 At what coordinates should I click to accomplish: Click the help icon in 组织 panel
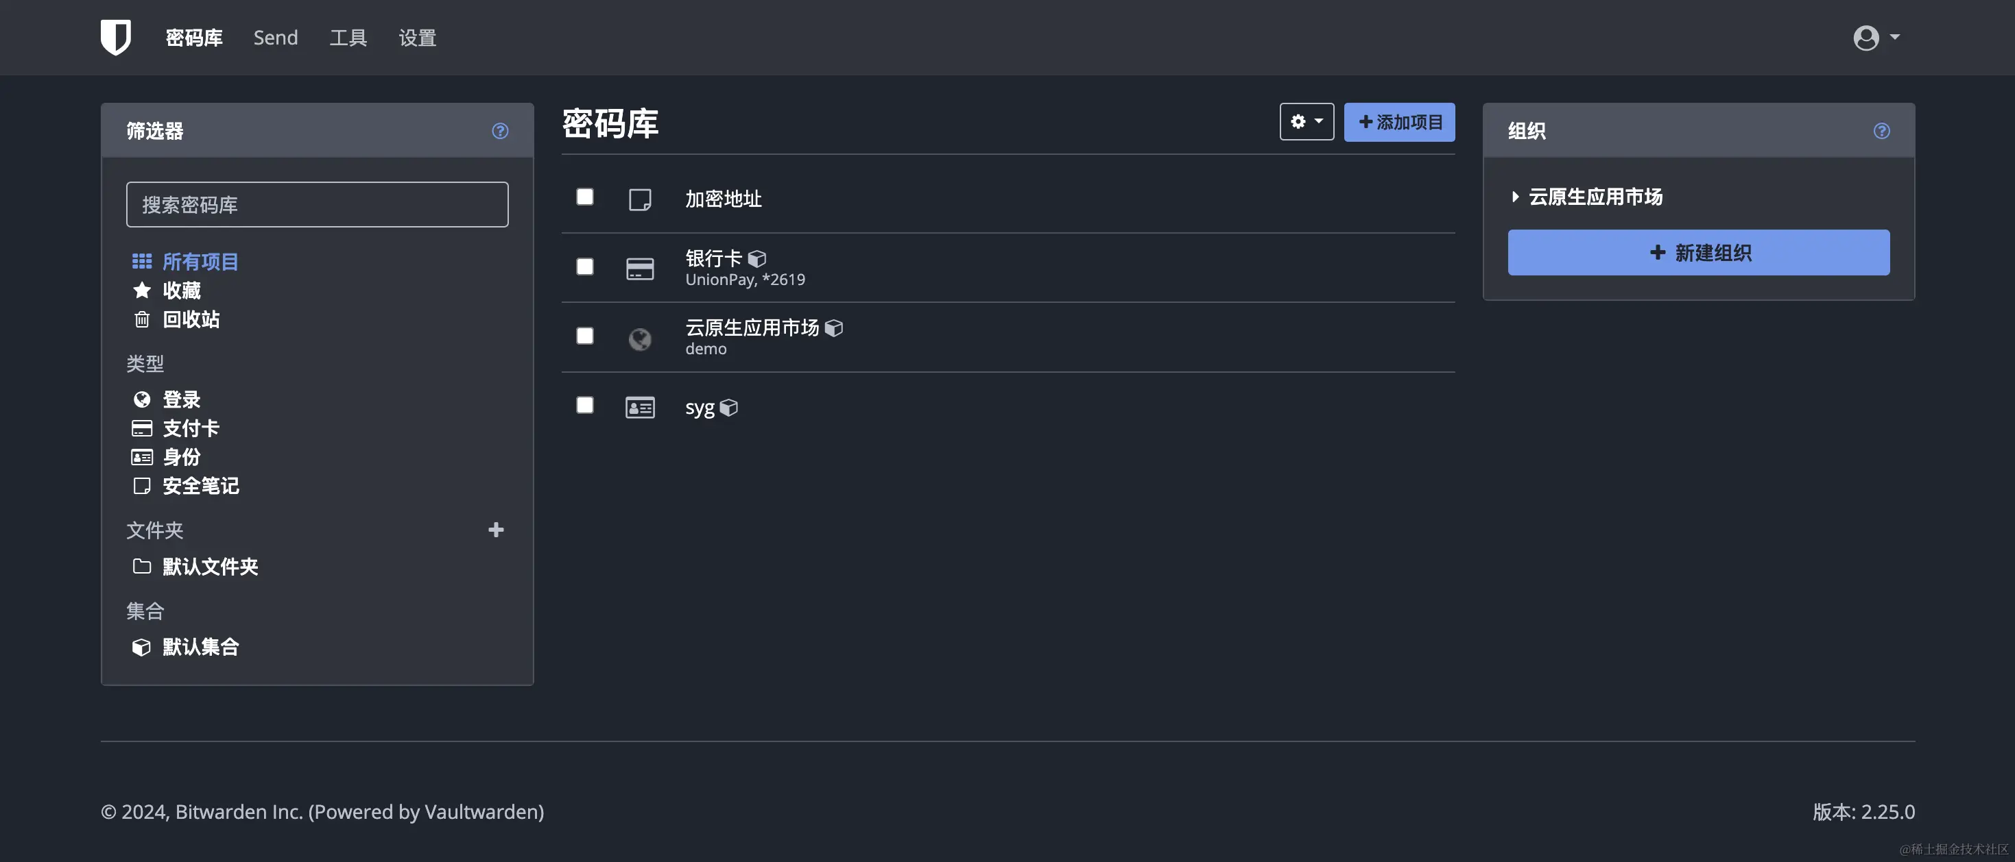click(x=1881, y=130)
